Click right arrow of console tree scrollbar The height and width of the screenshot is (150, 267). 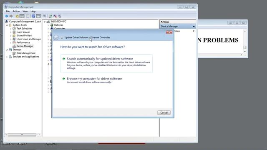coord(39,135)
